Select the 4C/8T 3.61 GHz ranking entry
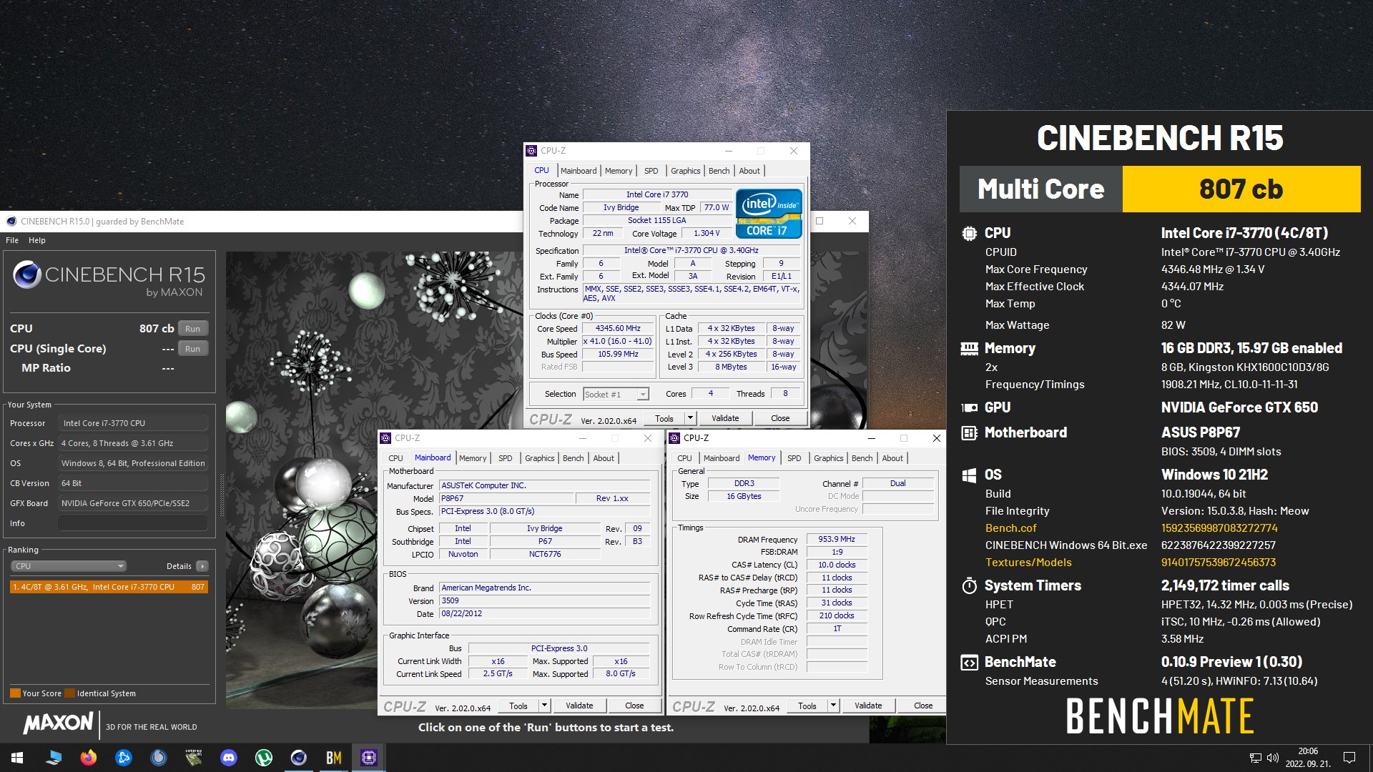Screen dimensions: 1373x772 109,587
